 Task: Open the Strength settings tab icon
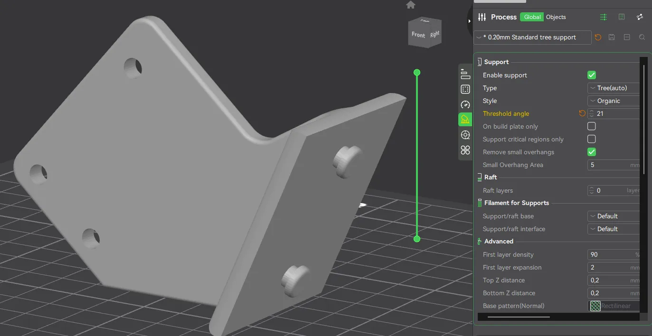point(465,89)
